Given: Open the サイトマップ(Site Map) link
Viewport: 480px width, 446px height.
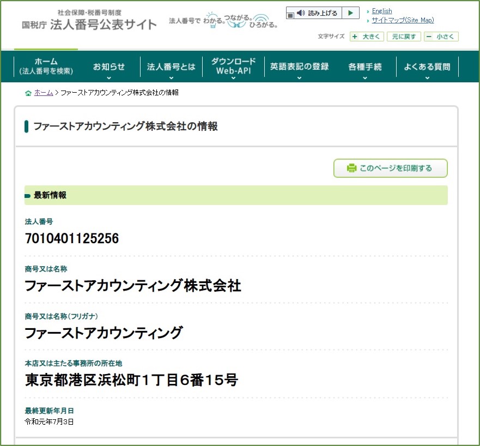Looking at the screenshot, I should [x=403, y=20].
